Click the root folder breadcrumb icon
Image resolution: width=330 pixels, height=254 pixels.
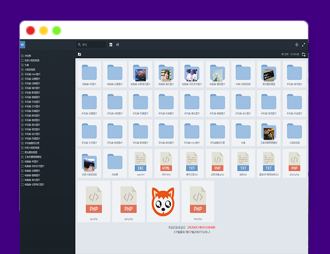coord(80,54)
